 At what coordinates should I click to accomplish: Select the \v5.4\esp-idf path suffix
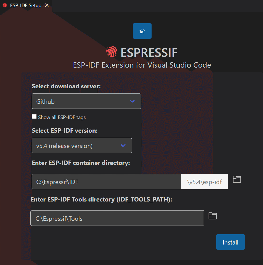pyautogui.click(x=204, y=181)
